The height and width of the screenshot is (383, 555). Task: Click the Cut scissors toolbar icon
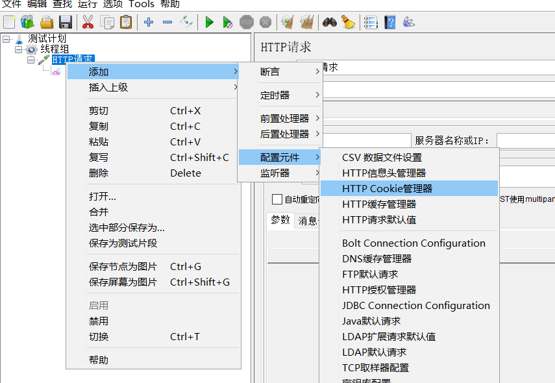88,23
